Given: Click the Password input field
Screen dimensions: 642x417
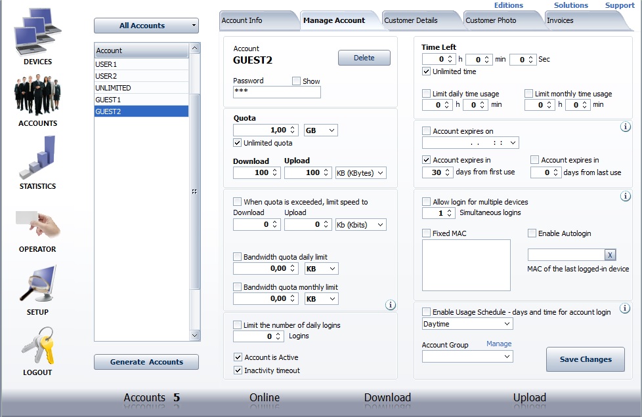Looking at the screenshot, I should [x=277, y=92].
